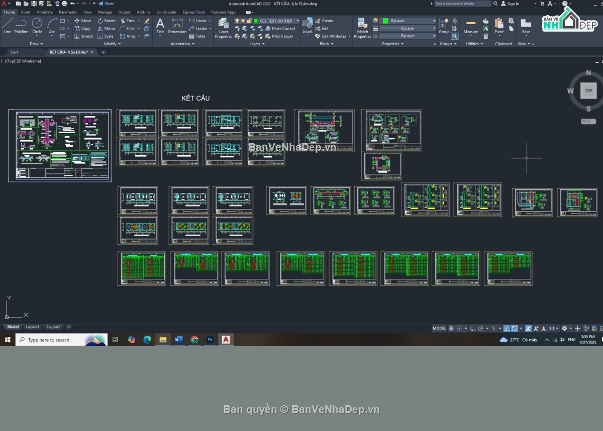Click the Measure utility tool
Screen dimensions: 603x431
[471, 26]
